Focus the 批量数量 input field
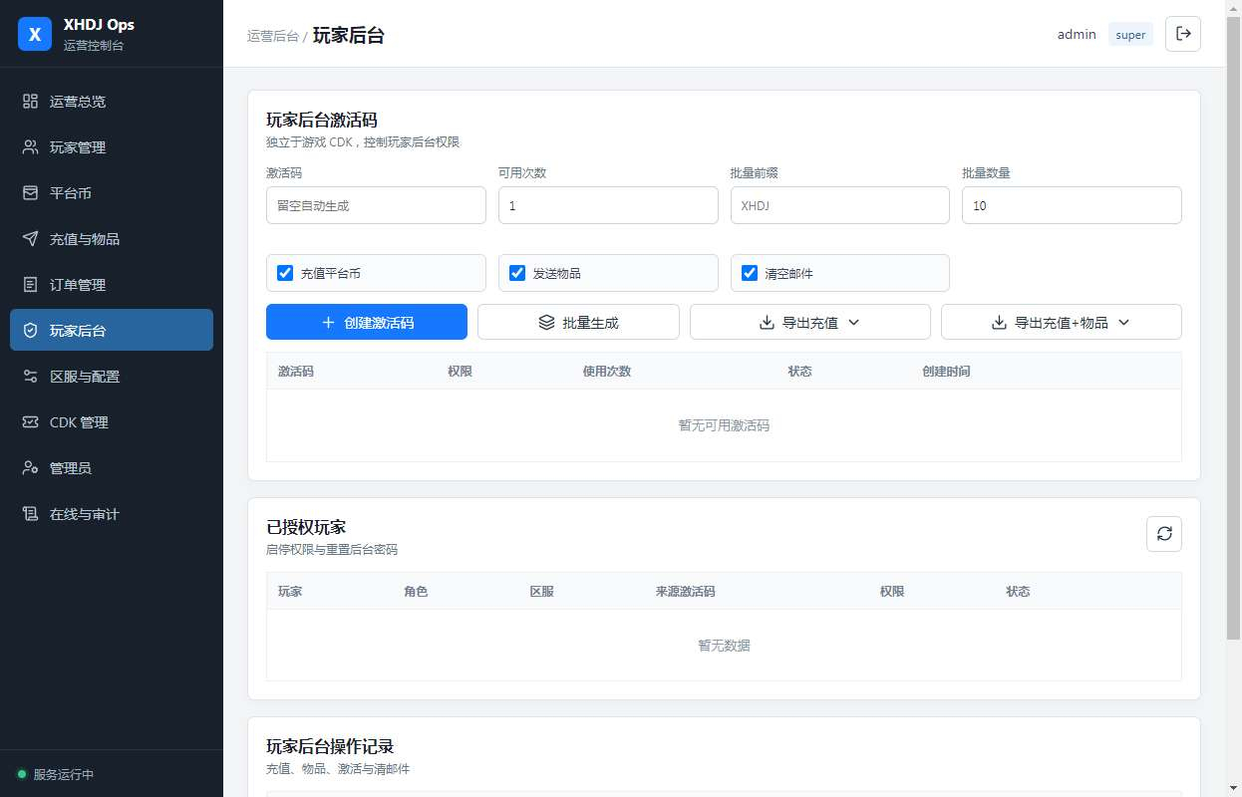The height and width of the screenshot is (797, 1242). tap(1072, 205)
